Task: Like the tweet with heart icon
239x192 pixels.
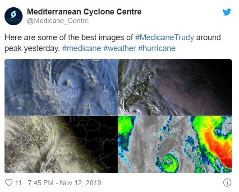Action: (9, 183)
